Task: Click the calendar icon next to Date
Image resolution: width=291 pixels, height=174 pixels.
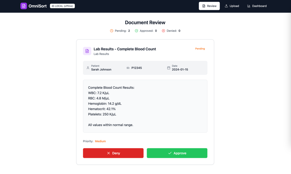Action: pos(169,68)
